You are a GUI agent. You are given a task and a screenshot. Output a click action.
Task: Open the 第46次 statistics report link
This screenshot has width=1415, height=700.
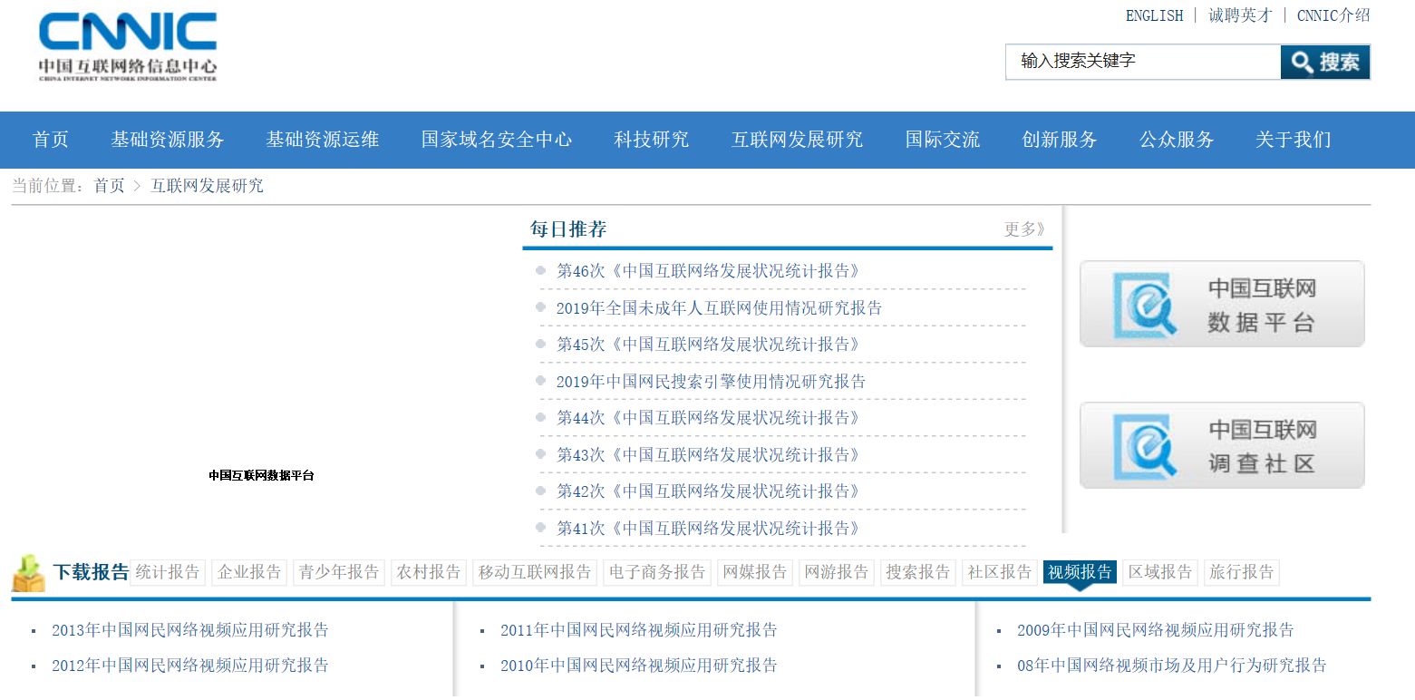(x=708, y=271)
